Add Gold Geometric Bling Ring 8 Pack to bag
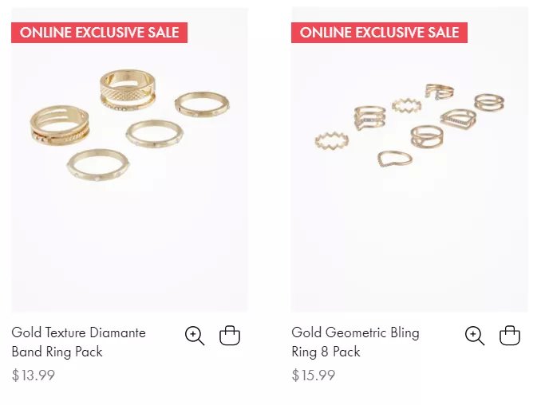This screenshot has width=541, height=405. coord(510,336)
